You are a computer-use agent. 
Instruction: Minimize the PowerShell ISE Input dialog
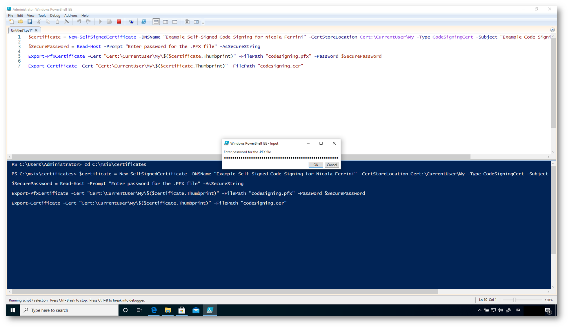click(x=308, y=143)
